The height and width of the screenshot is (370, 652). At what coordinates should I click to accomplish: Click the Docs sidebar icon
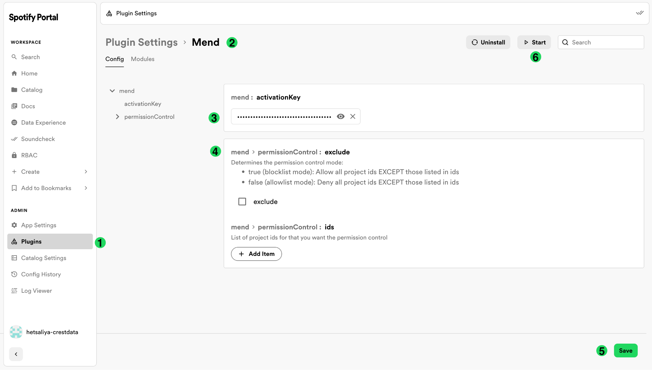tap(14, 106)
